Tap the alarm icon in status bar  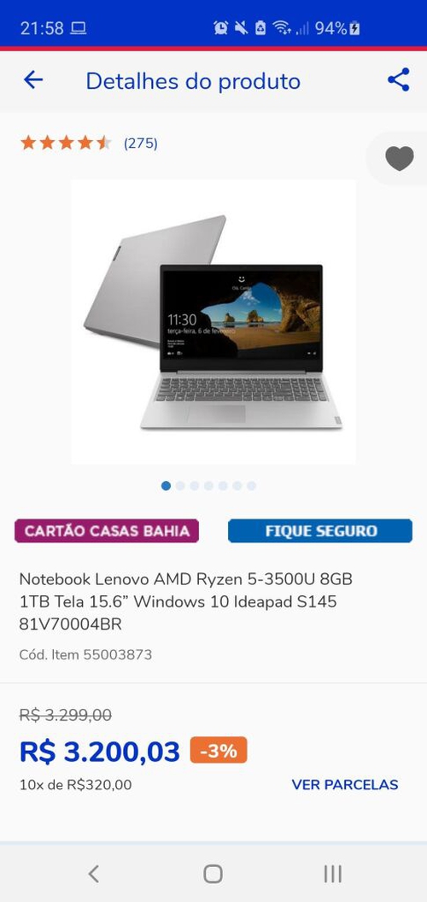click(220, 27)
